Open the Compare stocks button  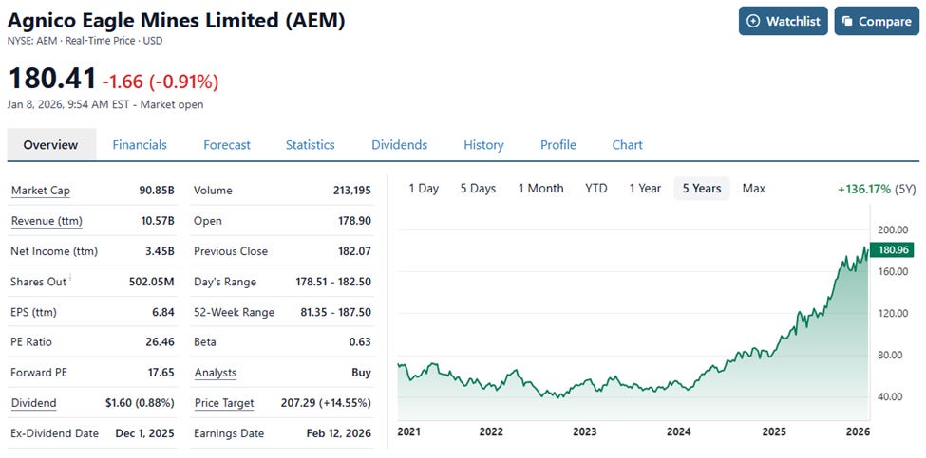pyautogui.click(x=877, y=21)
